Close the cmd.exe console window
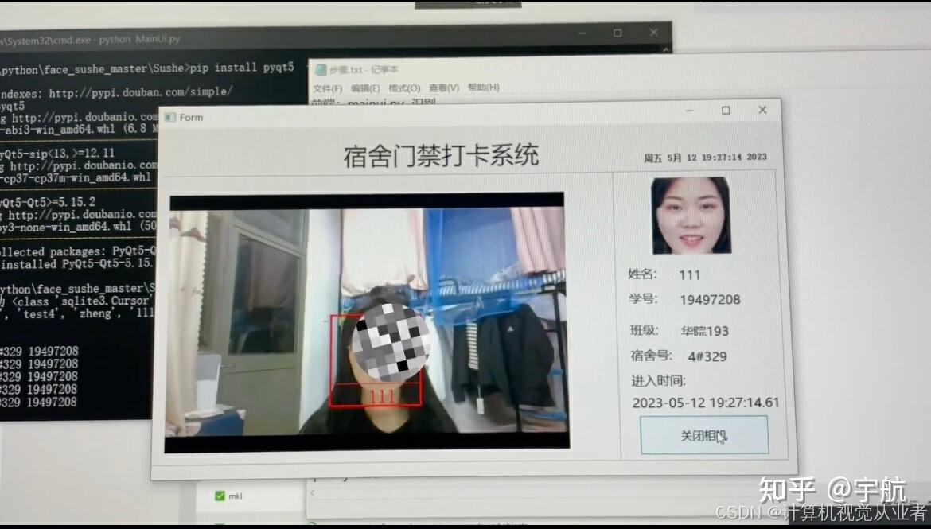This screenshot has height=529, width=931. [654, 33]
